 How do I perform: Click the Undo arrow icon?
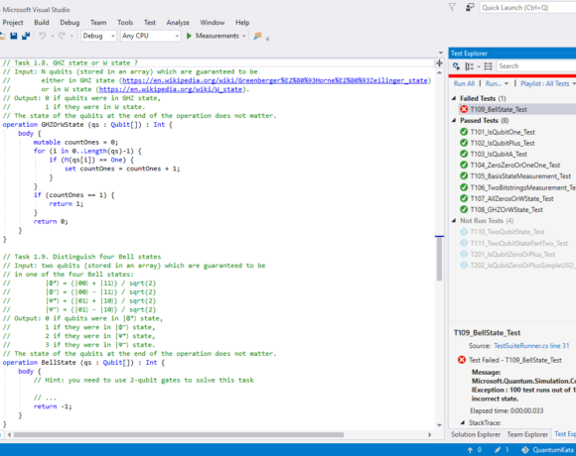(x=43, y=36)
